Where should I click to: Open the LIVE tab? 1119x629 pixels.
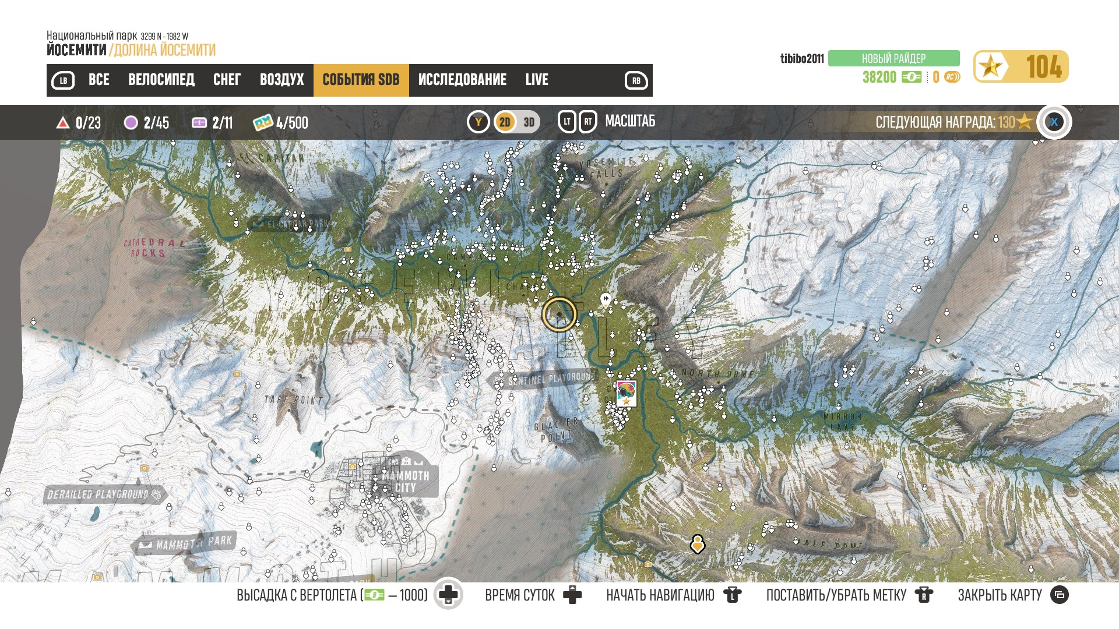pyautogui.click(x=537, y=80)
